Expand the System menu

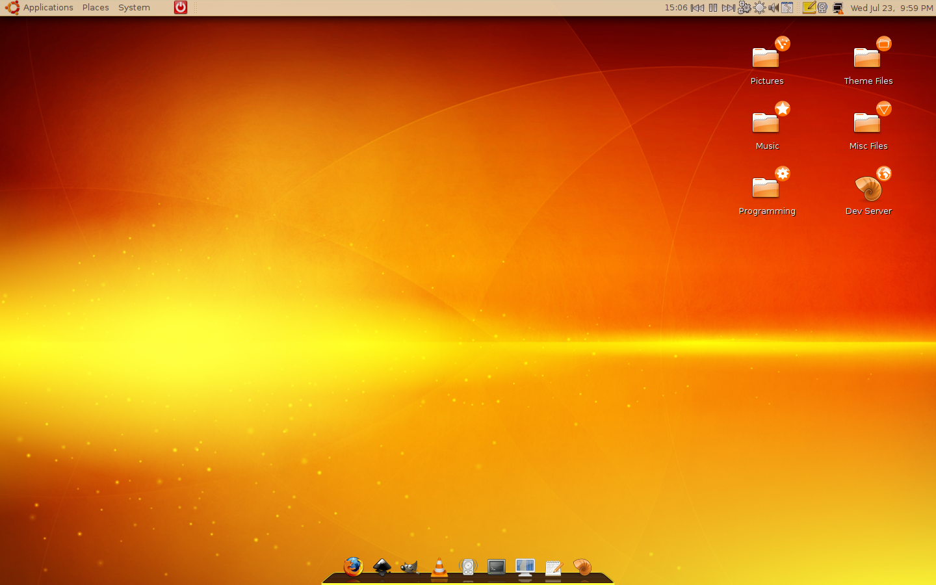(134, 8)
